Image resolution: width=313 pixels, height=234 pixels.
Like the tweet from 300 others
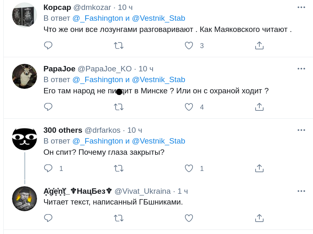coord(189,168)
